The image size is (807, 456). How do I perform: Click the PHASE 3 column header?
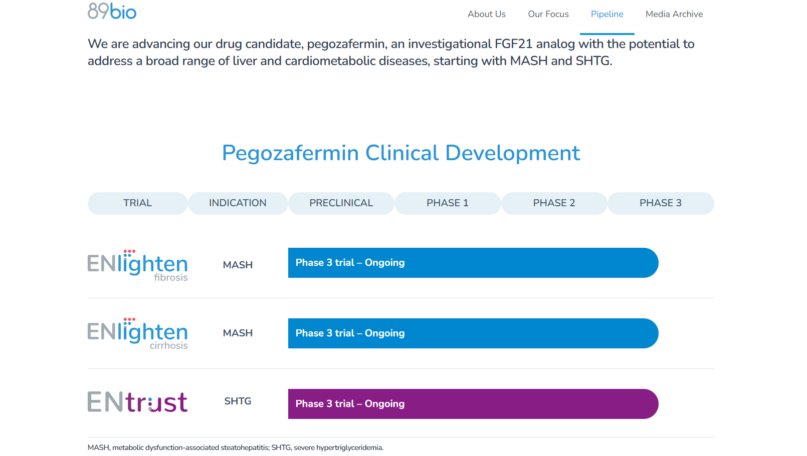(x=661, y=203)
